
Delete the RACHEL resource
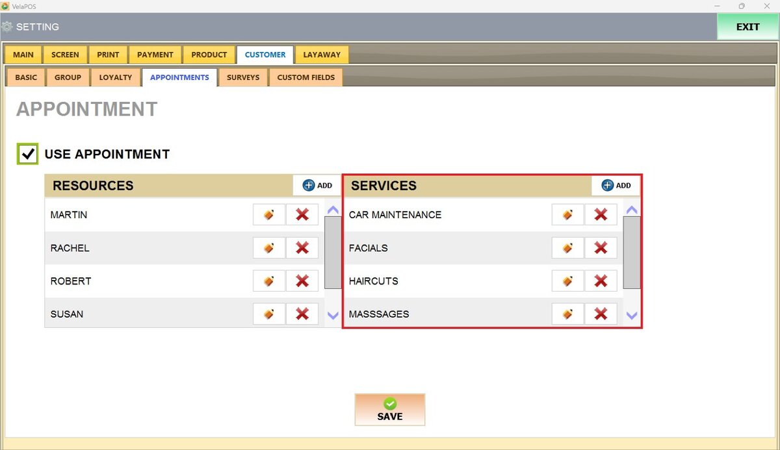tap(302, 248)
